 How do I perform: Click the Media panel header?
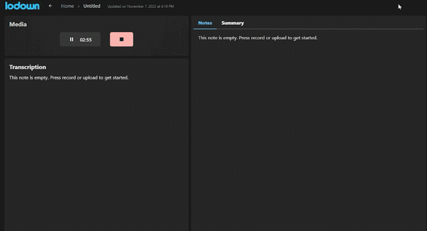[x=18, y=24]
